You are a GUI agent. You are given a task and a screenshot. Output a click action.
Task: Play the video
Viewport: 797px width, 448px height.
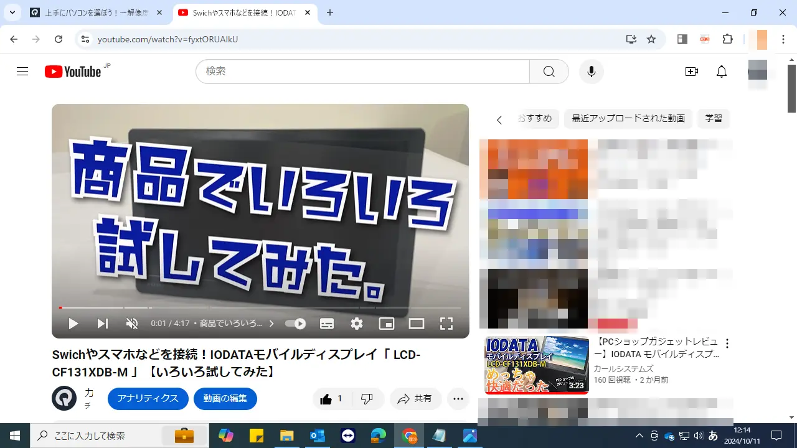coord(73,324)
